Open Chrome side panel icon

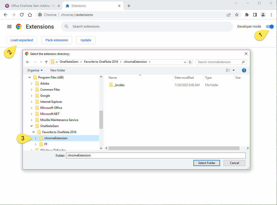pos(255,15)
